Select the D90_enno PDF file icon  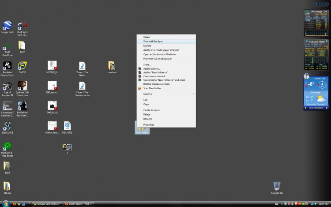tap(52, 87)
